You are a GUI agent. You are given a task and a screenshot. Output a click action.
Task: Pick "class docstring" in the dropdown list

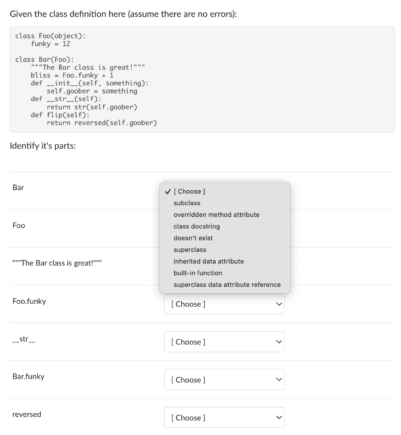197,226
